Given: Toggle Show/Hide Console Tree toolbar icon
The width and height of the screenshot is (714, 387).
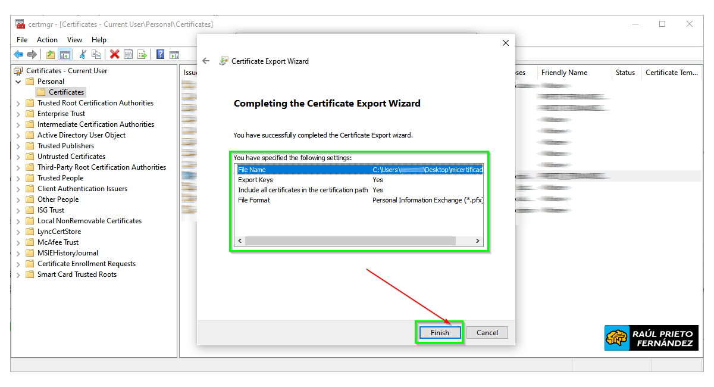Looking at the screenshot, I should [64, 55].
